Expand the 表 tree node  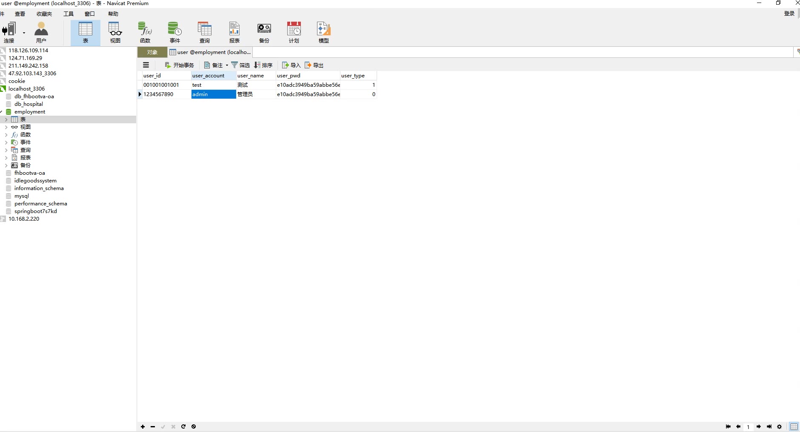pos(6,119)
